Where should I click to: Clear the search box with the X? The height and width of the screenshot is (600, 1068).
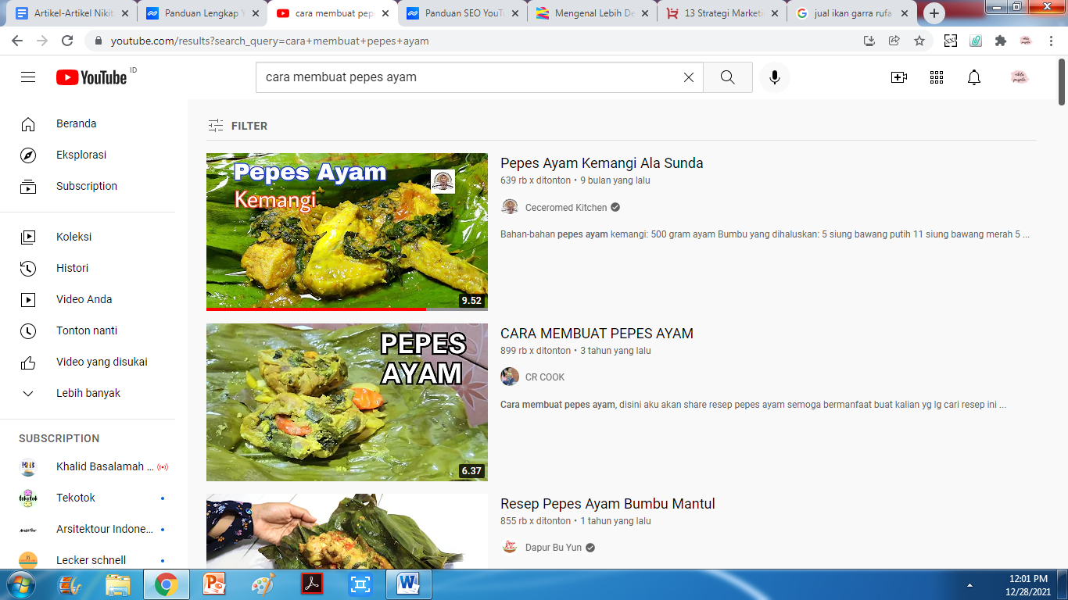[689, 77]
